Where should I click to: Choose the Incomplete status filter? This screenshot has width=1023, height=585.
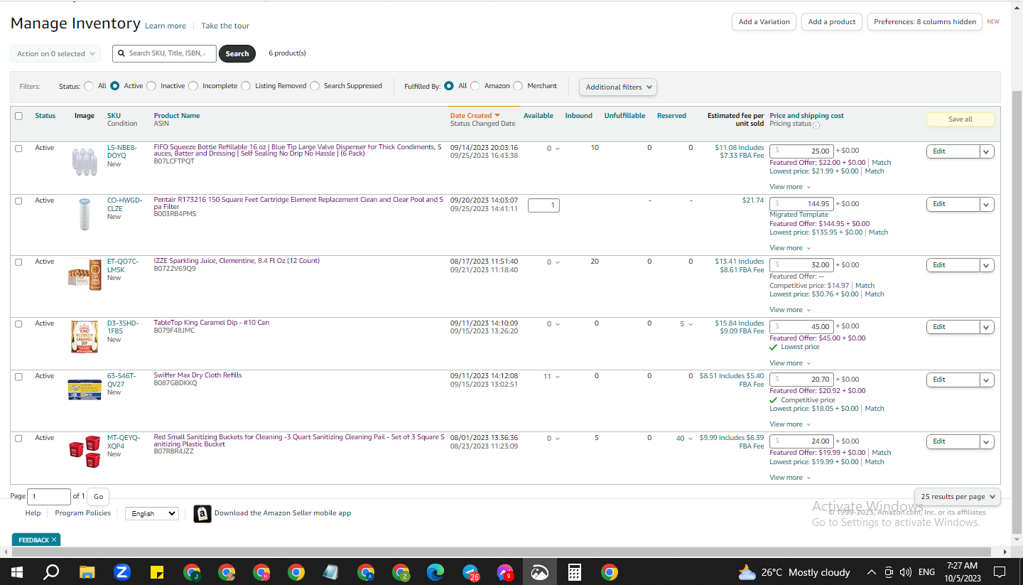coord(193,86)
